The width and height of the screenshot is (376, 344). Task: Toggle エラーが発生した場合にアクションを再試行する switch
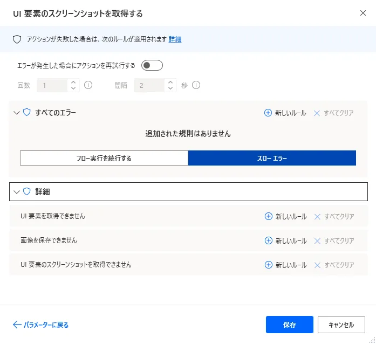[x=152, y=66]
